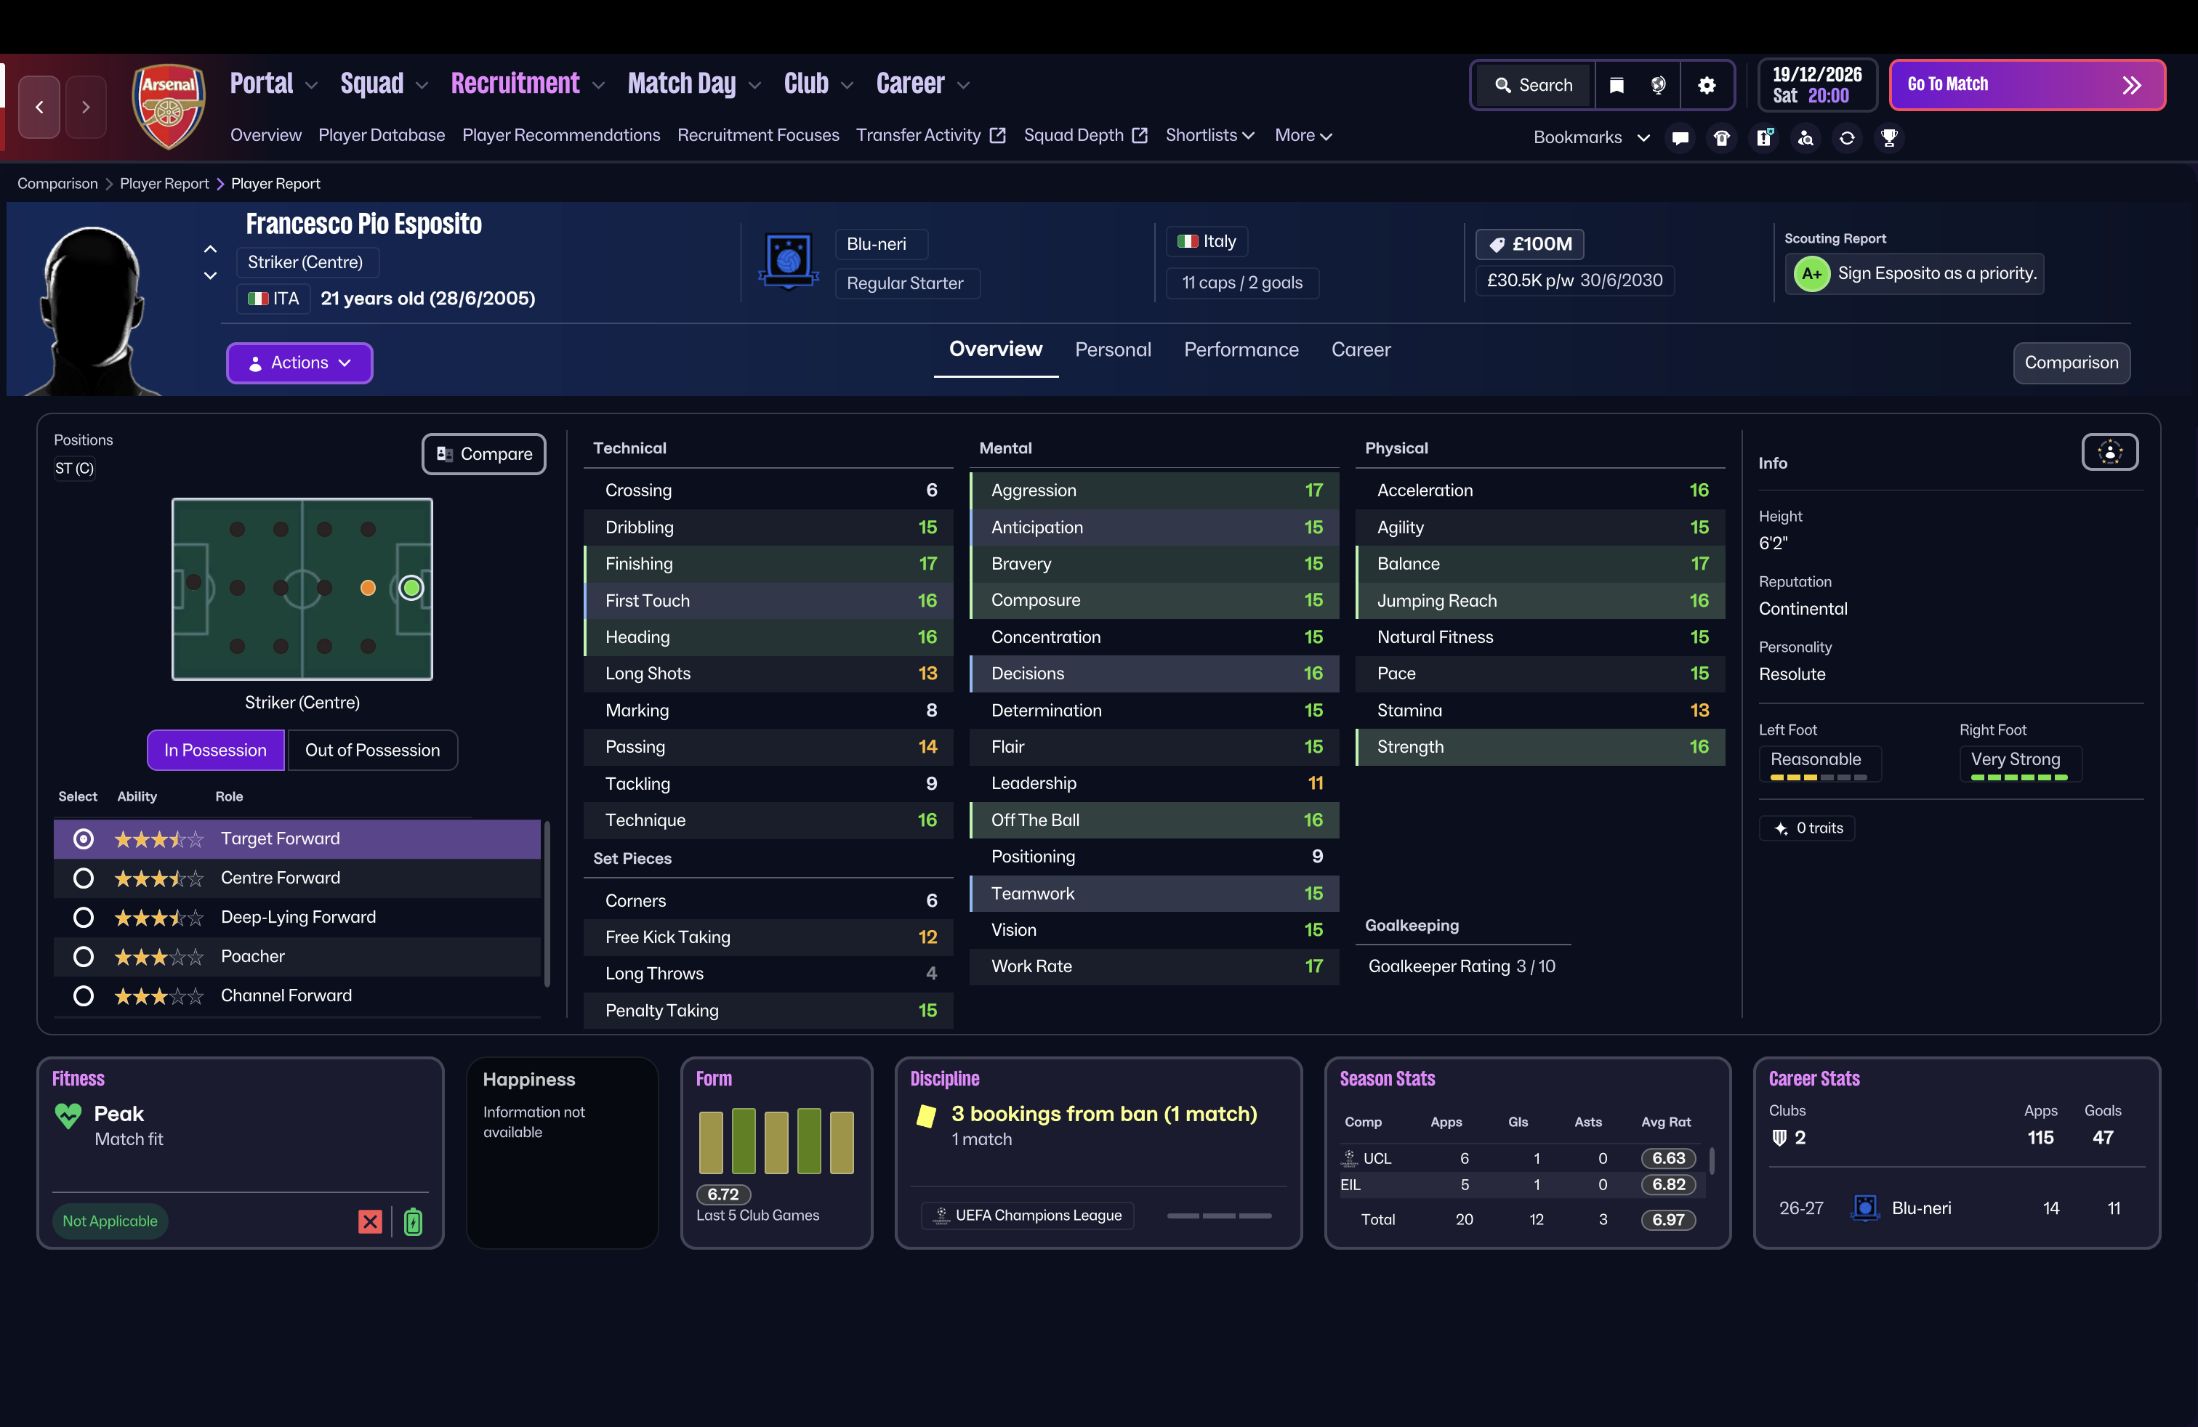Viewport: 2198px width, 1427px height.
Task: Open the settings gear icon
Action: pos(1707,85)
